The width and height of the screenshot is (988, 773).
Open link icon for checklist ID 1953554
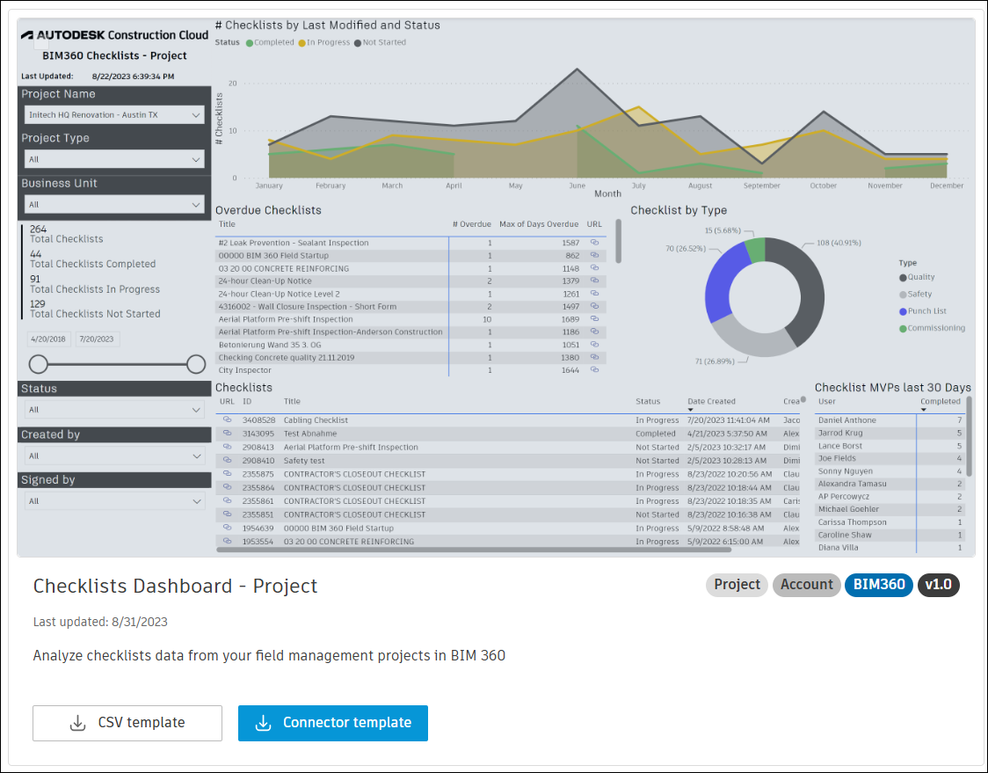coord(228,541)
